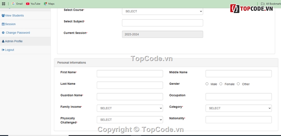Open the Gmail bookmark
The height and width of the screenshot is (136, 281).
coord(17,4)
